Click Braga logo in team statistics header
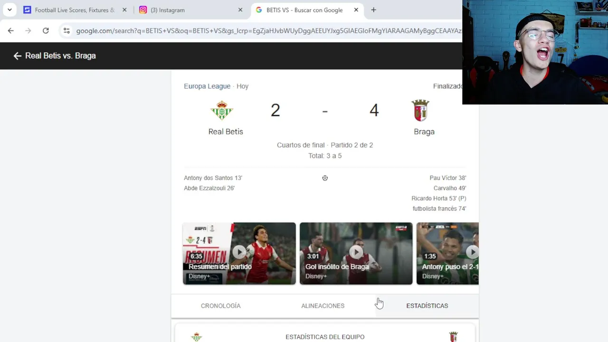 coord(454,337)
